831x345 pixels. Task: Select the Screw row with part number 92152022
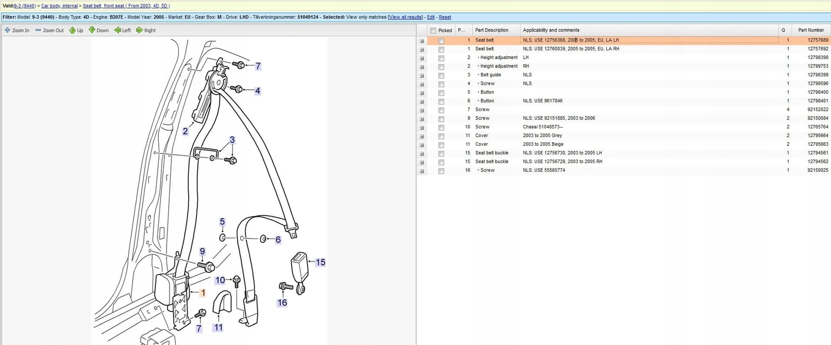pyautogui.click(x=628, y=109)
